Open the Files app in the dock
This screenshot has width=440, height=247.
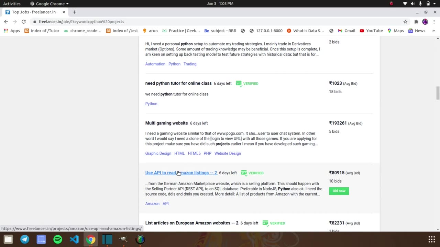(8, 239)
